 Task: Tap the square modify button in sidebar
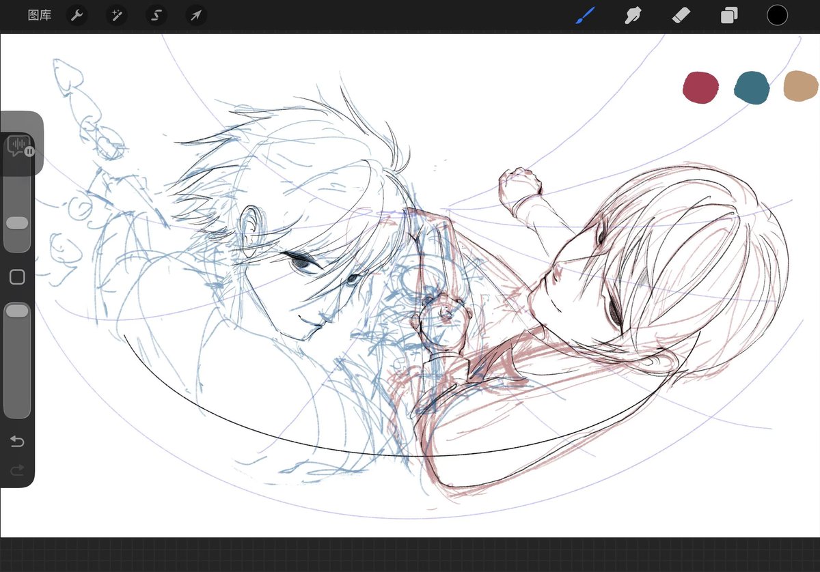tap(17, 276)
